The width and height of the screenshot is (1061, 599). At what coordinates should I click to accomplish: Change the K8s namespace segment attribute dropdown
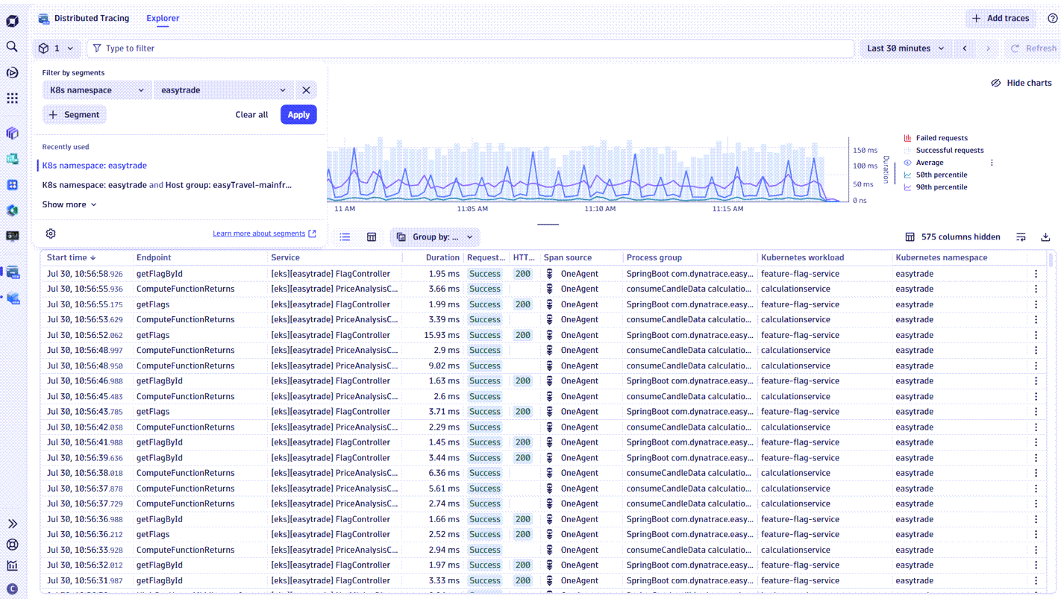(x=96, y=89)
